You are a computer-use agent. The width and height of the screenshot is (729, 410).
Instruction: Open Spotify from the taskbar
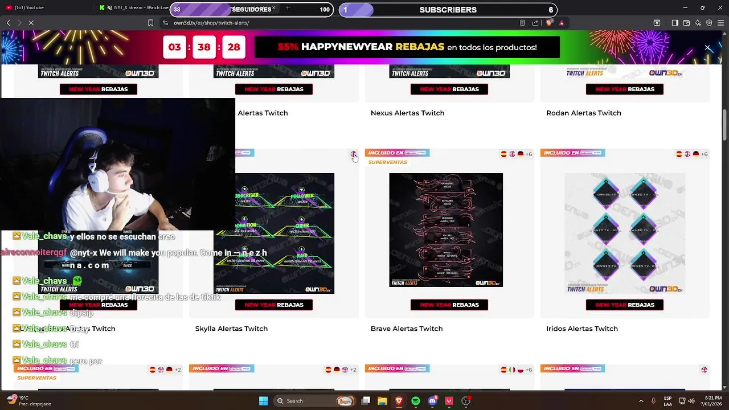pos(416,401)
